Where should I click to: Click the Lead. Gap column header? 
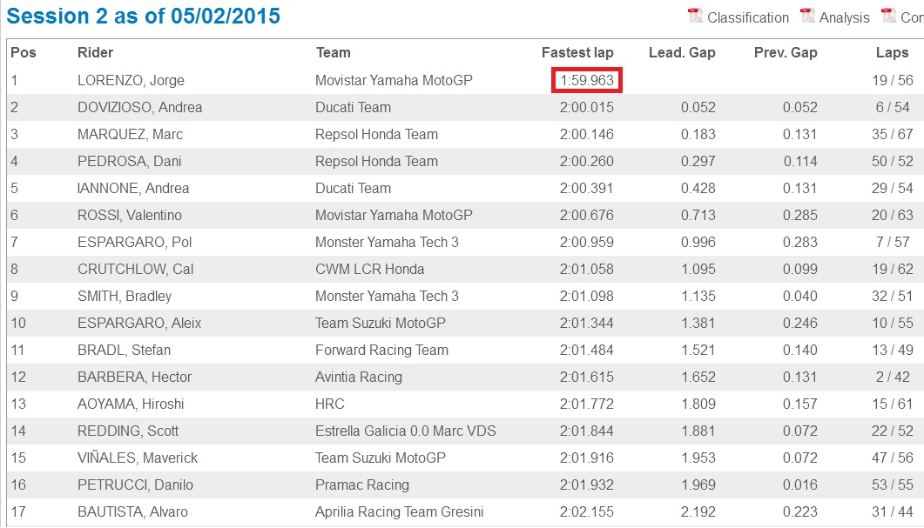click(x=682, y=52)
